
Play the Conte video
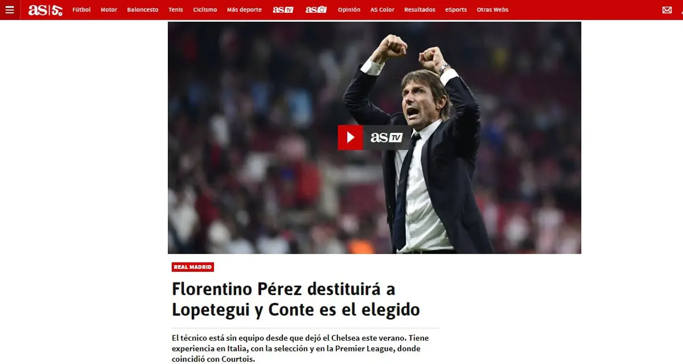(351, 137)
